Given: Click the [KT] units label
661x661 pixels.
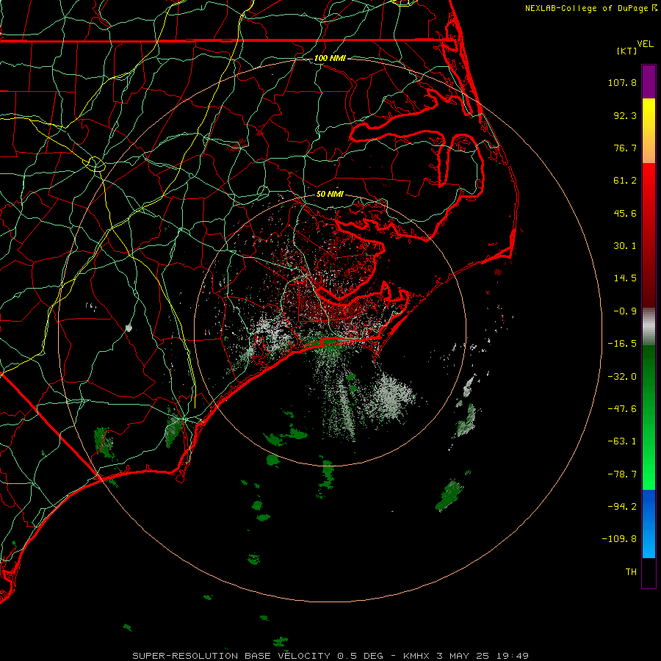Looking at the screenshot, I should [627, 51].
